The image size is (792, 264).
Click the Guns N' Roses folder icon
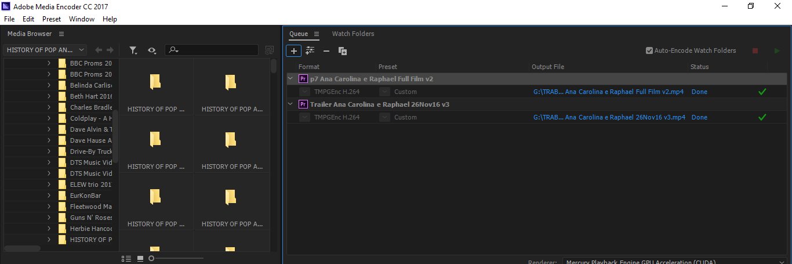(x=62, y=218)
